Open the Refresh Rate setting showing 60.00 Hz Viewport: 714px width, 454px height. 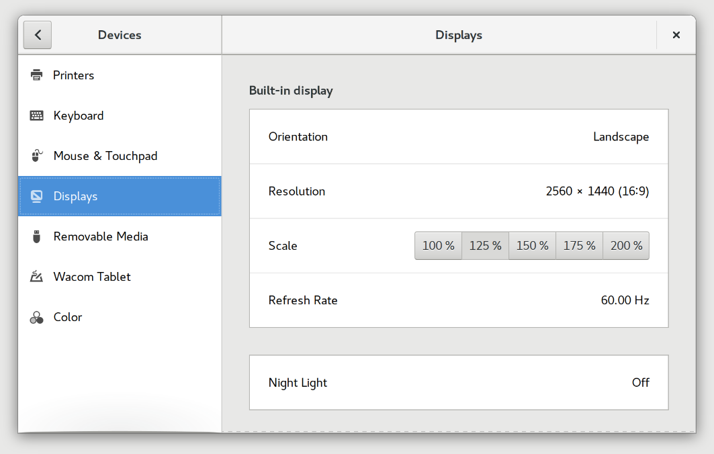[x=459, y=300]
